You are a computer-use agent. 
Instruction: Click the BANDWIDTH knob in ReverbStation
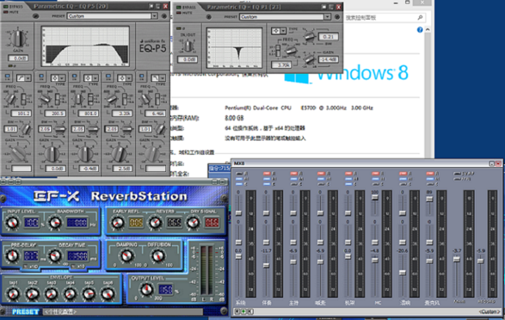point(54,223)
